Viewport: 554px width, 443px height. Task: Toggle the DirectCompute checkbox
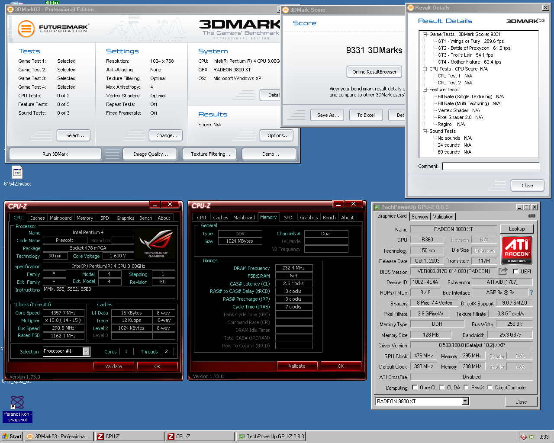(x=490, y=388)
